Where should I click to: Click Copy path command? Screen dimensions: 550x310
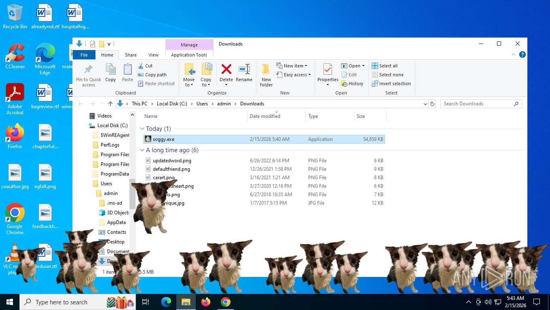point(152,75)
